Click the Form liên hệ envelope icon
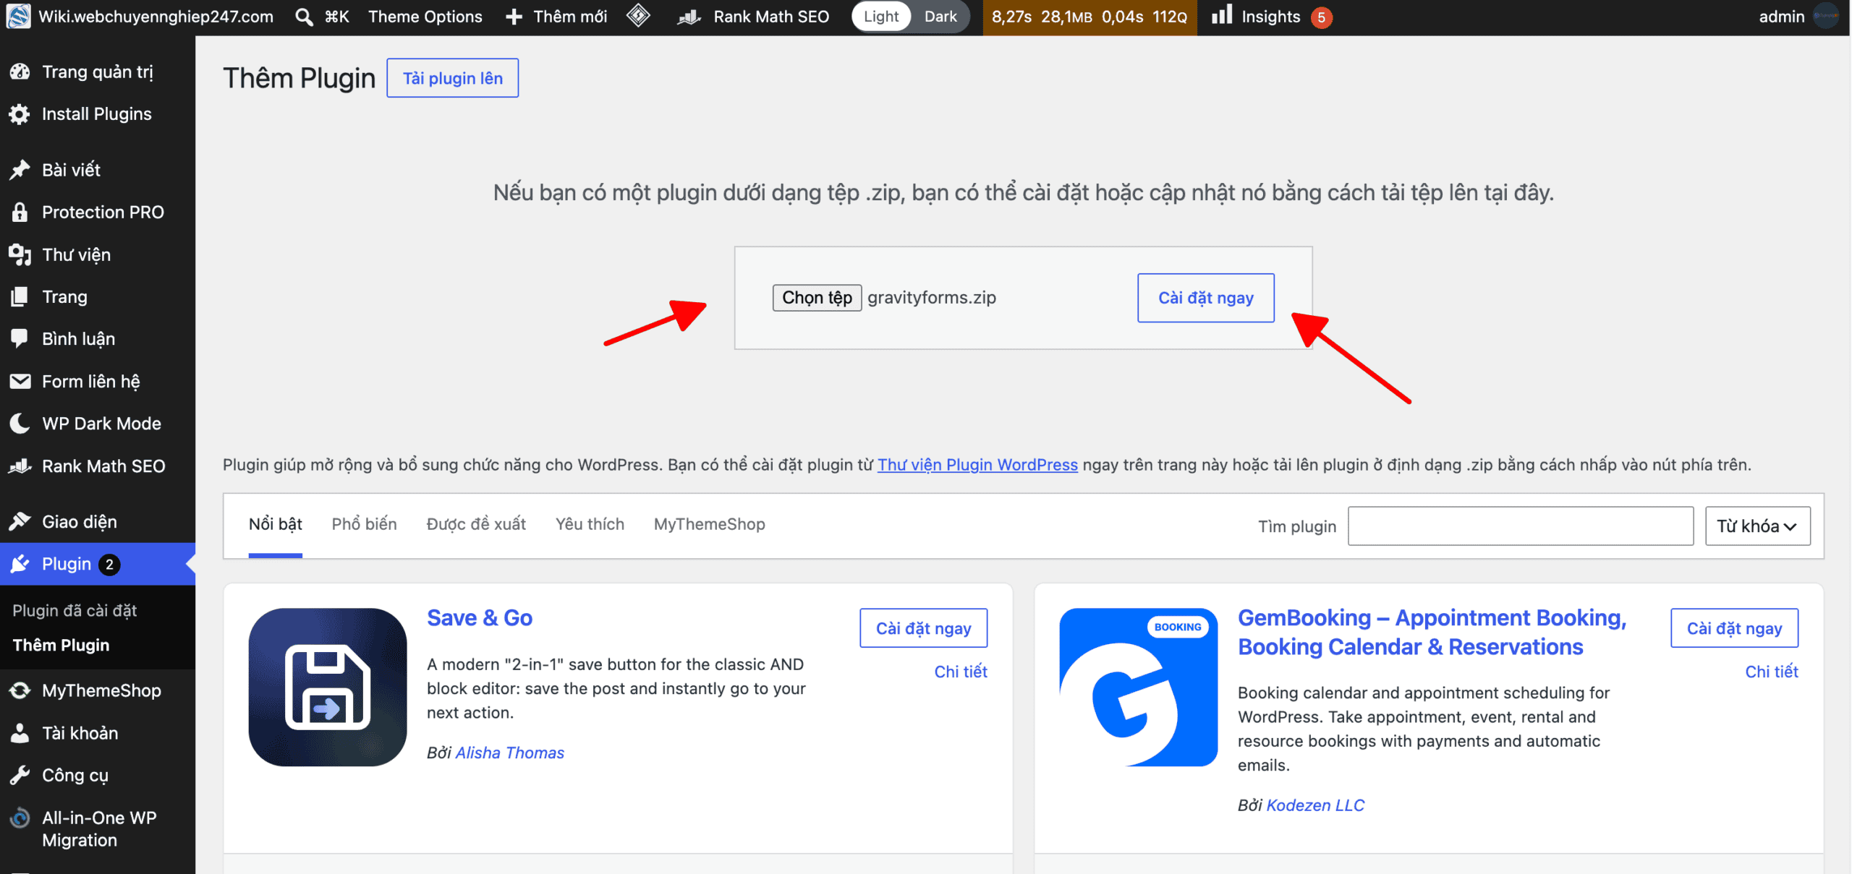Screen dimensions: 1852x874 click(20, 381)
